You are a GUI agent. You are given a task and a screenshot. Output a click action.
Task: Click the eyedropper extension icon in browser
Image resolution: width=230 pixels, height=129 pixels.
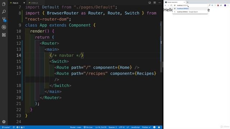210,5
